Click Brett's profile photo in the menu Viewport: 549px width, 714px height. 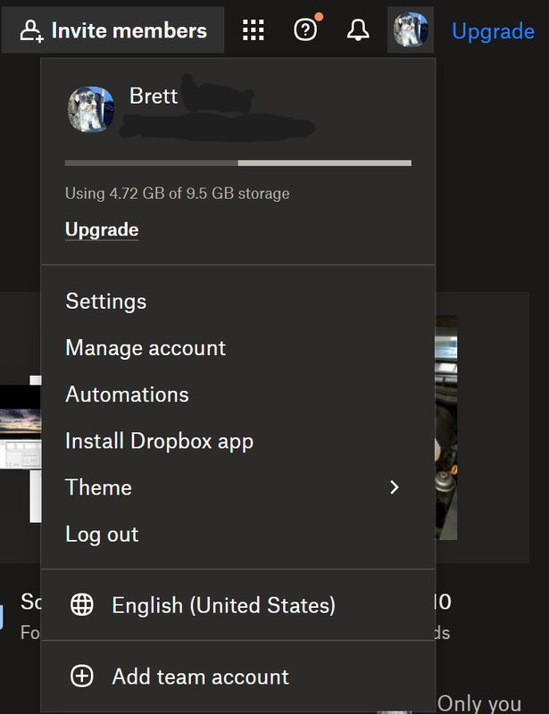91,109
